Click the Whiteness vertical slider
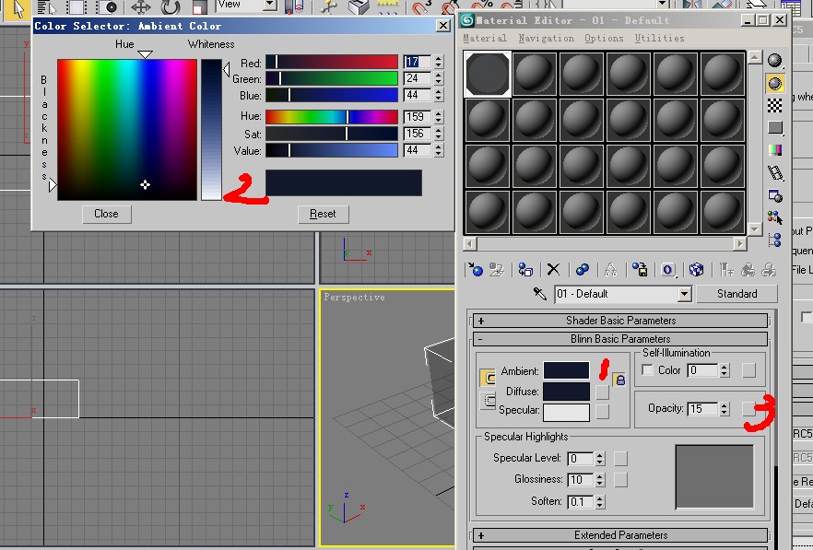Screen dimensions: 813x550 [x=211, y=130]
